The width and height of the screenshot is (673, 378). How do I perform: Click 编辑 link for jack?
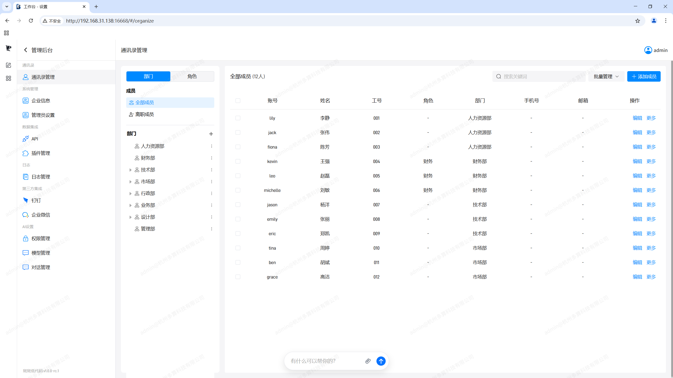[637, 133]
